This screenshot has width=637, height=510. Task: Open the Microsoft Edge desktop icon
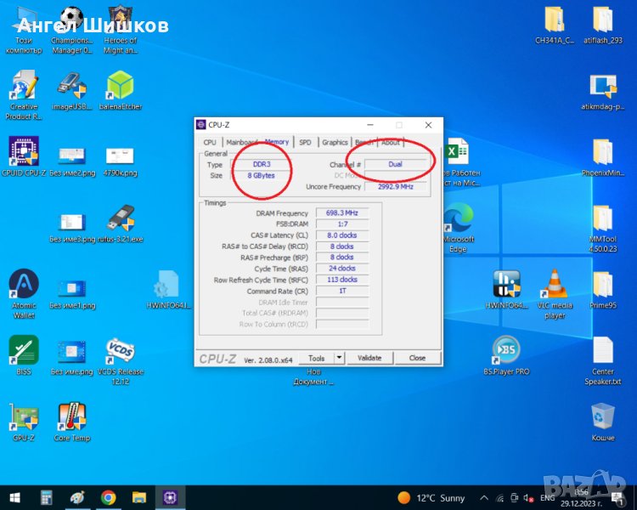coord(458,219)
